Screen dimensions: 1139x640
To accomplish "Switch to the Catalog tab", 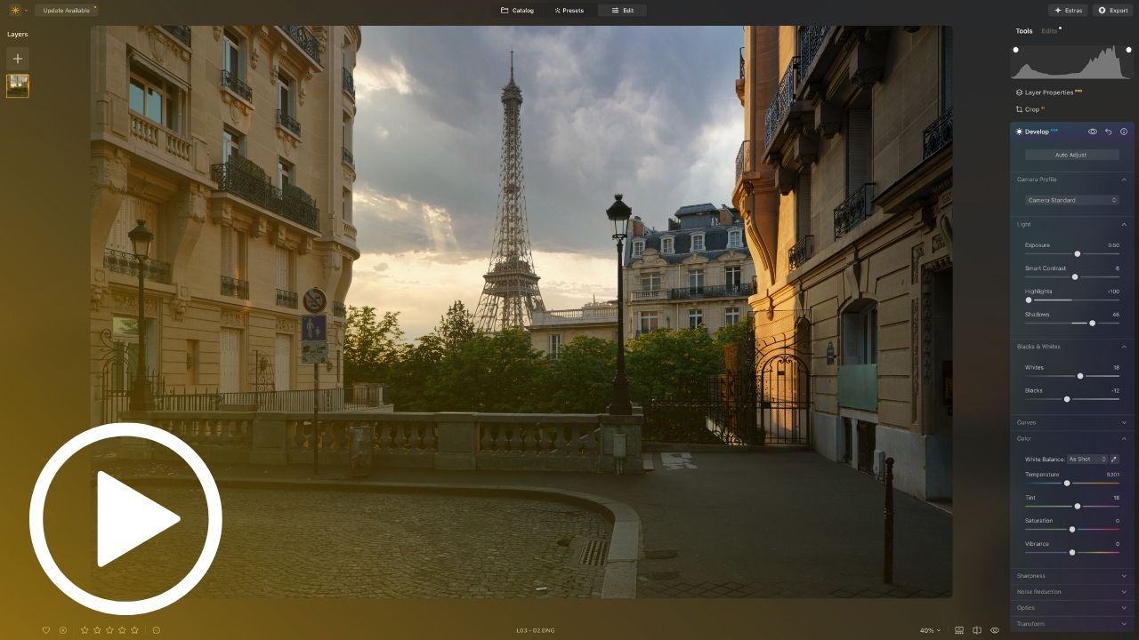I will point(517,11).
